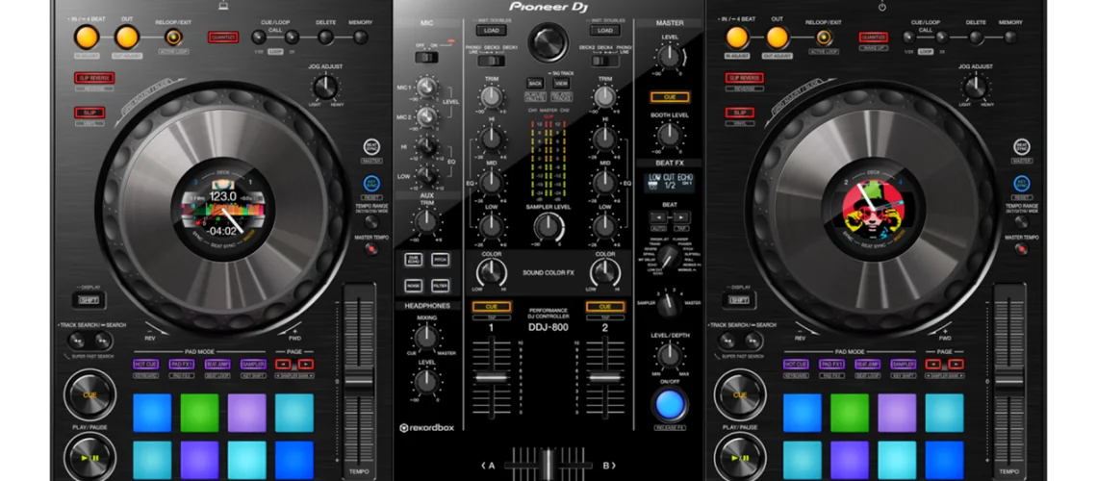Tap the right deck purple top-row pad

[897, 413]
